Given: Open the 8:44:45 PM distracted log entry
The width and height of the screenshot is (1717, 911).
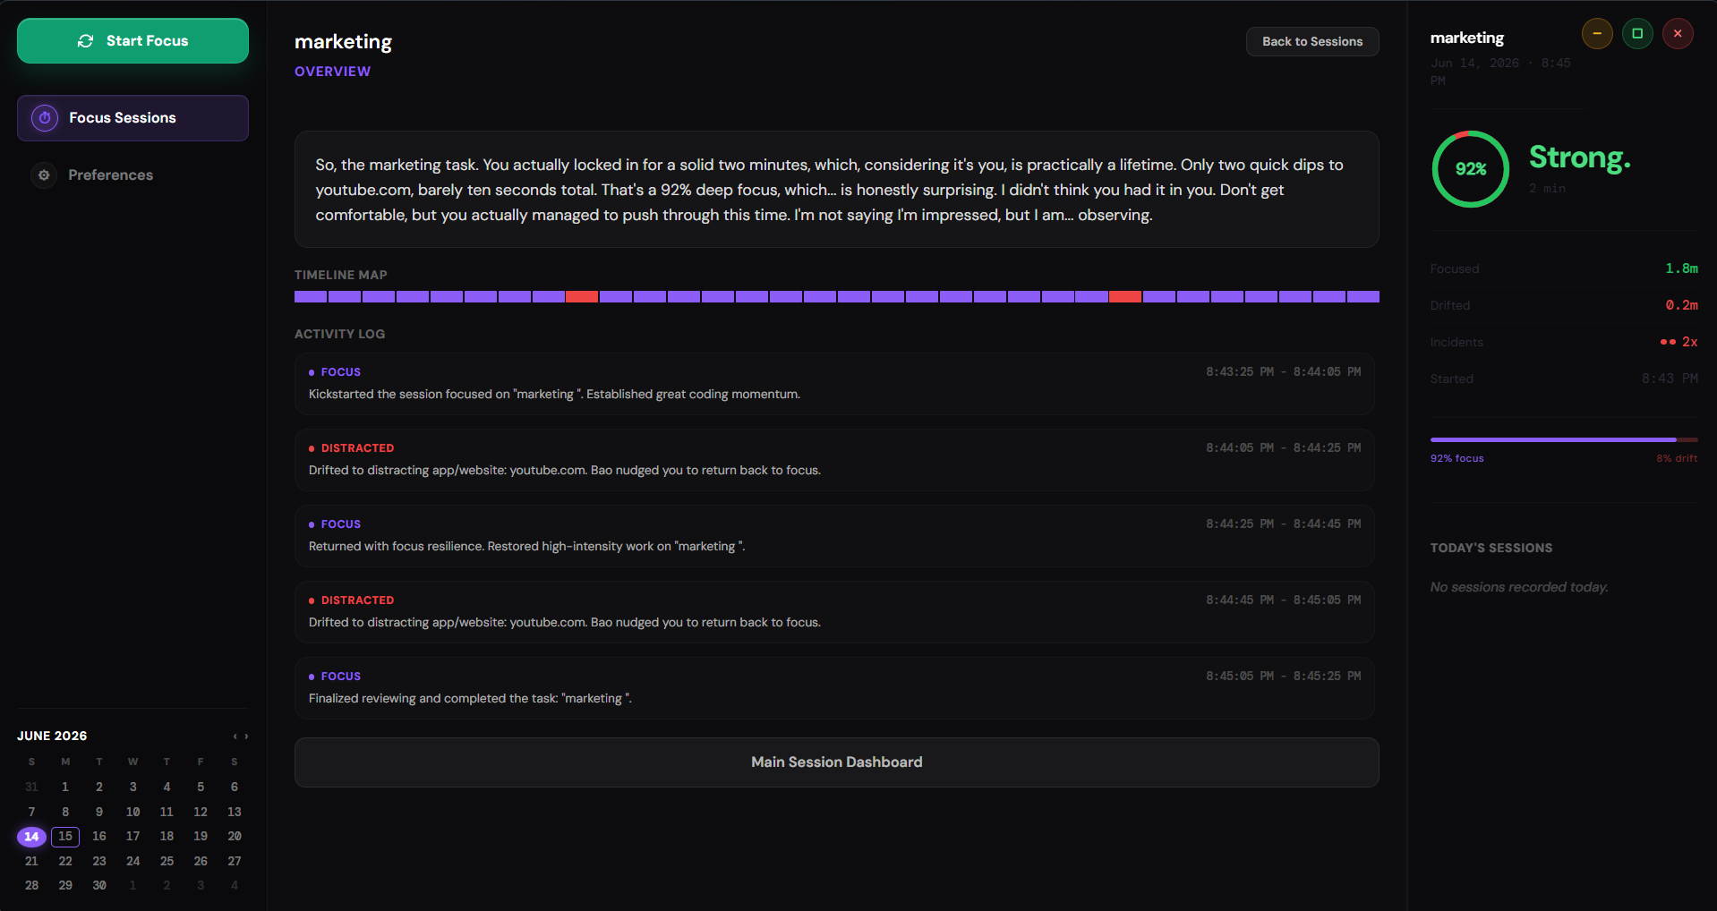Looking at the screenshot, I should tap(834, 612).
